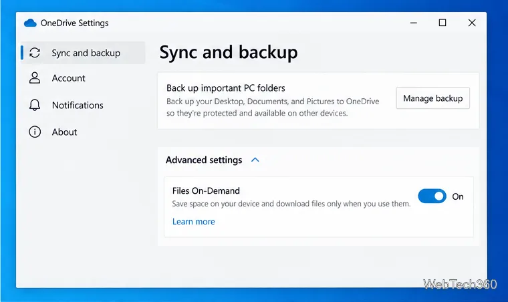
Task: Click the 'Save space on your device' description
Action: click(x=291, y=204)
